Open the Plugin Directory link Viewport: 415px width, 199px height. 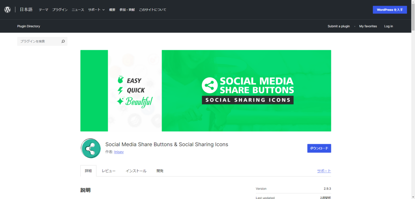[29, 26]
